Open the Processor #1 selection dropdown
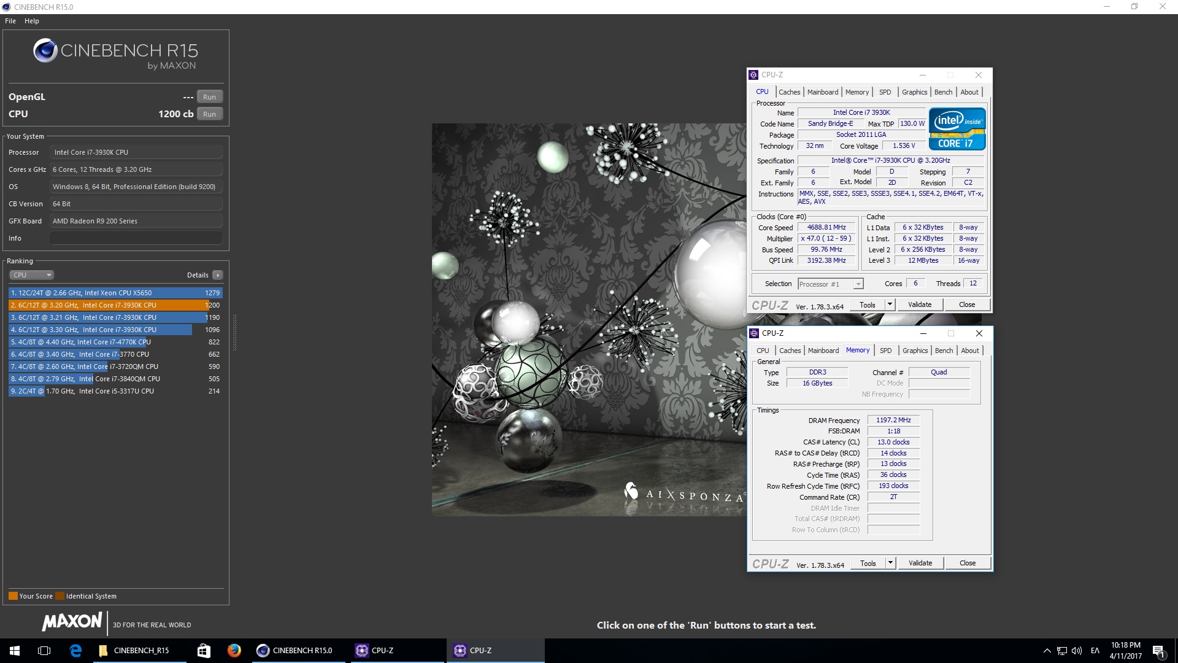1178x663 pixels. click(831, 284)
